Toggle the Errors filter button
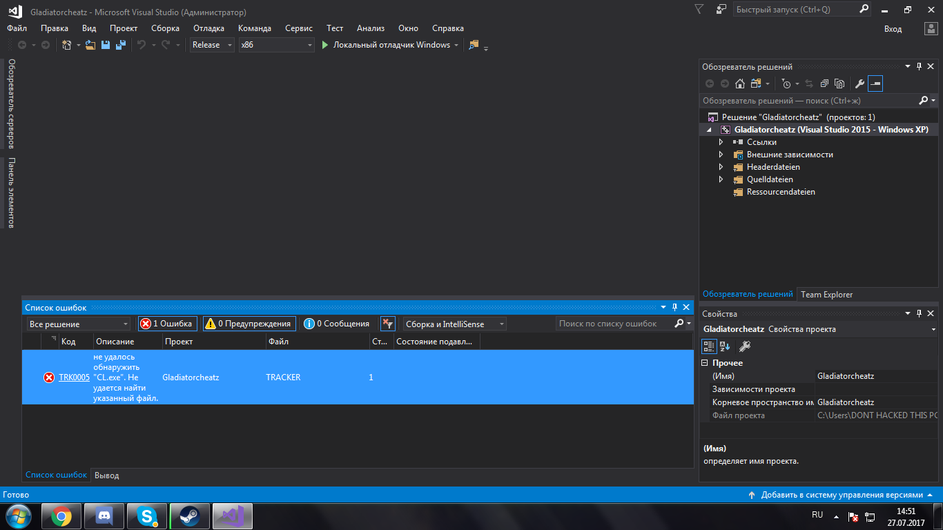This screenshot has width=943, height=530. (x=168, y=324)
